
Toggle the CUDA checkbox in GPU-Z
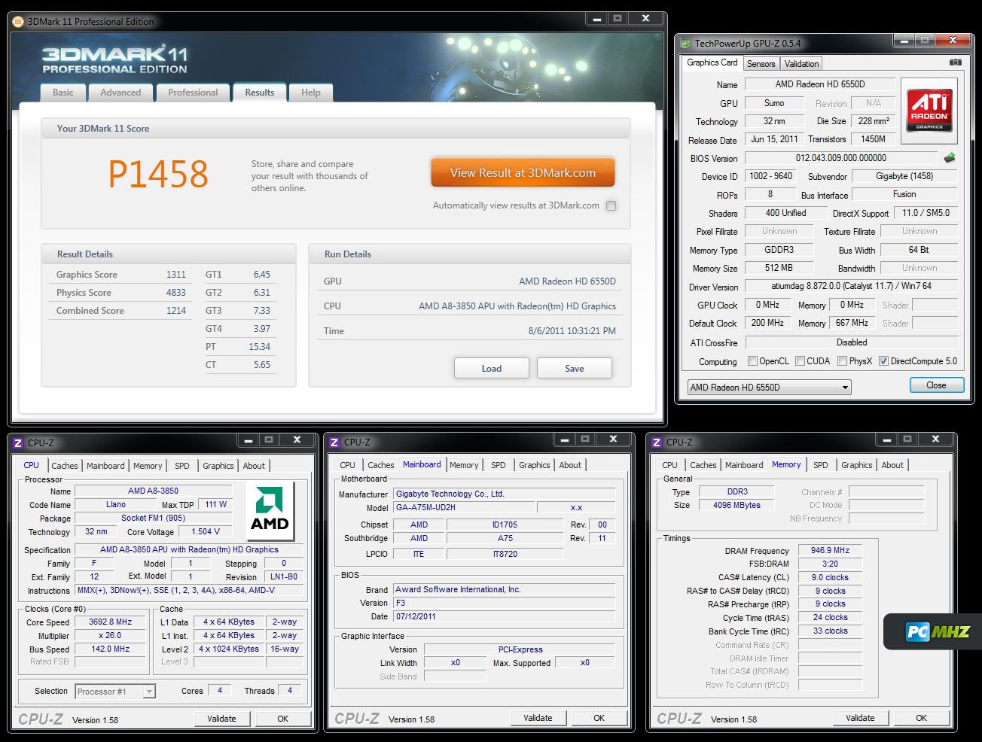(x=800, y=361)
